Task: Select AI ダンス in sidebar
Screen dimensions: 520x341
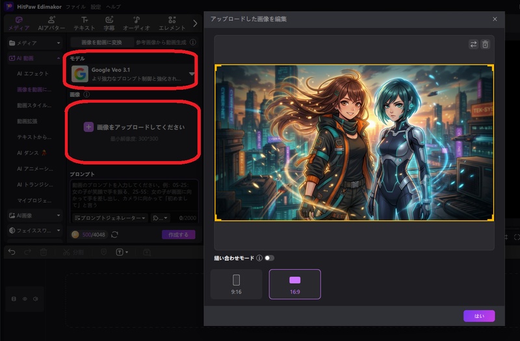Action: (x=31, y=153)
